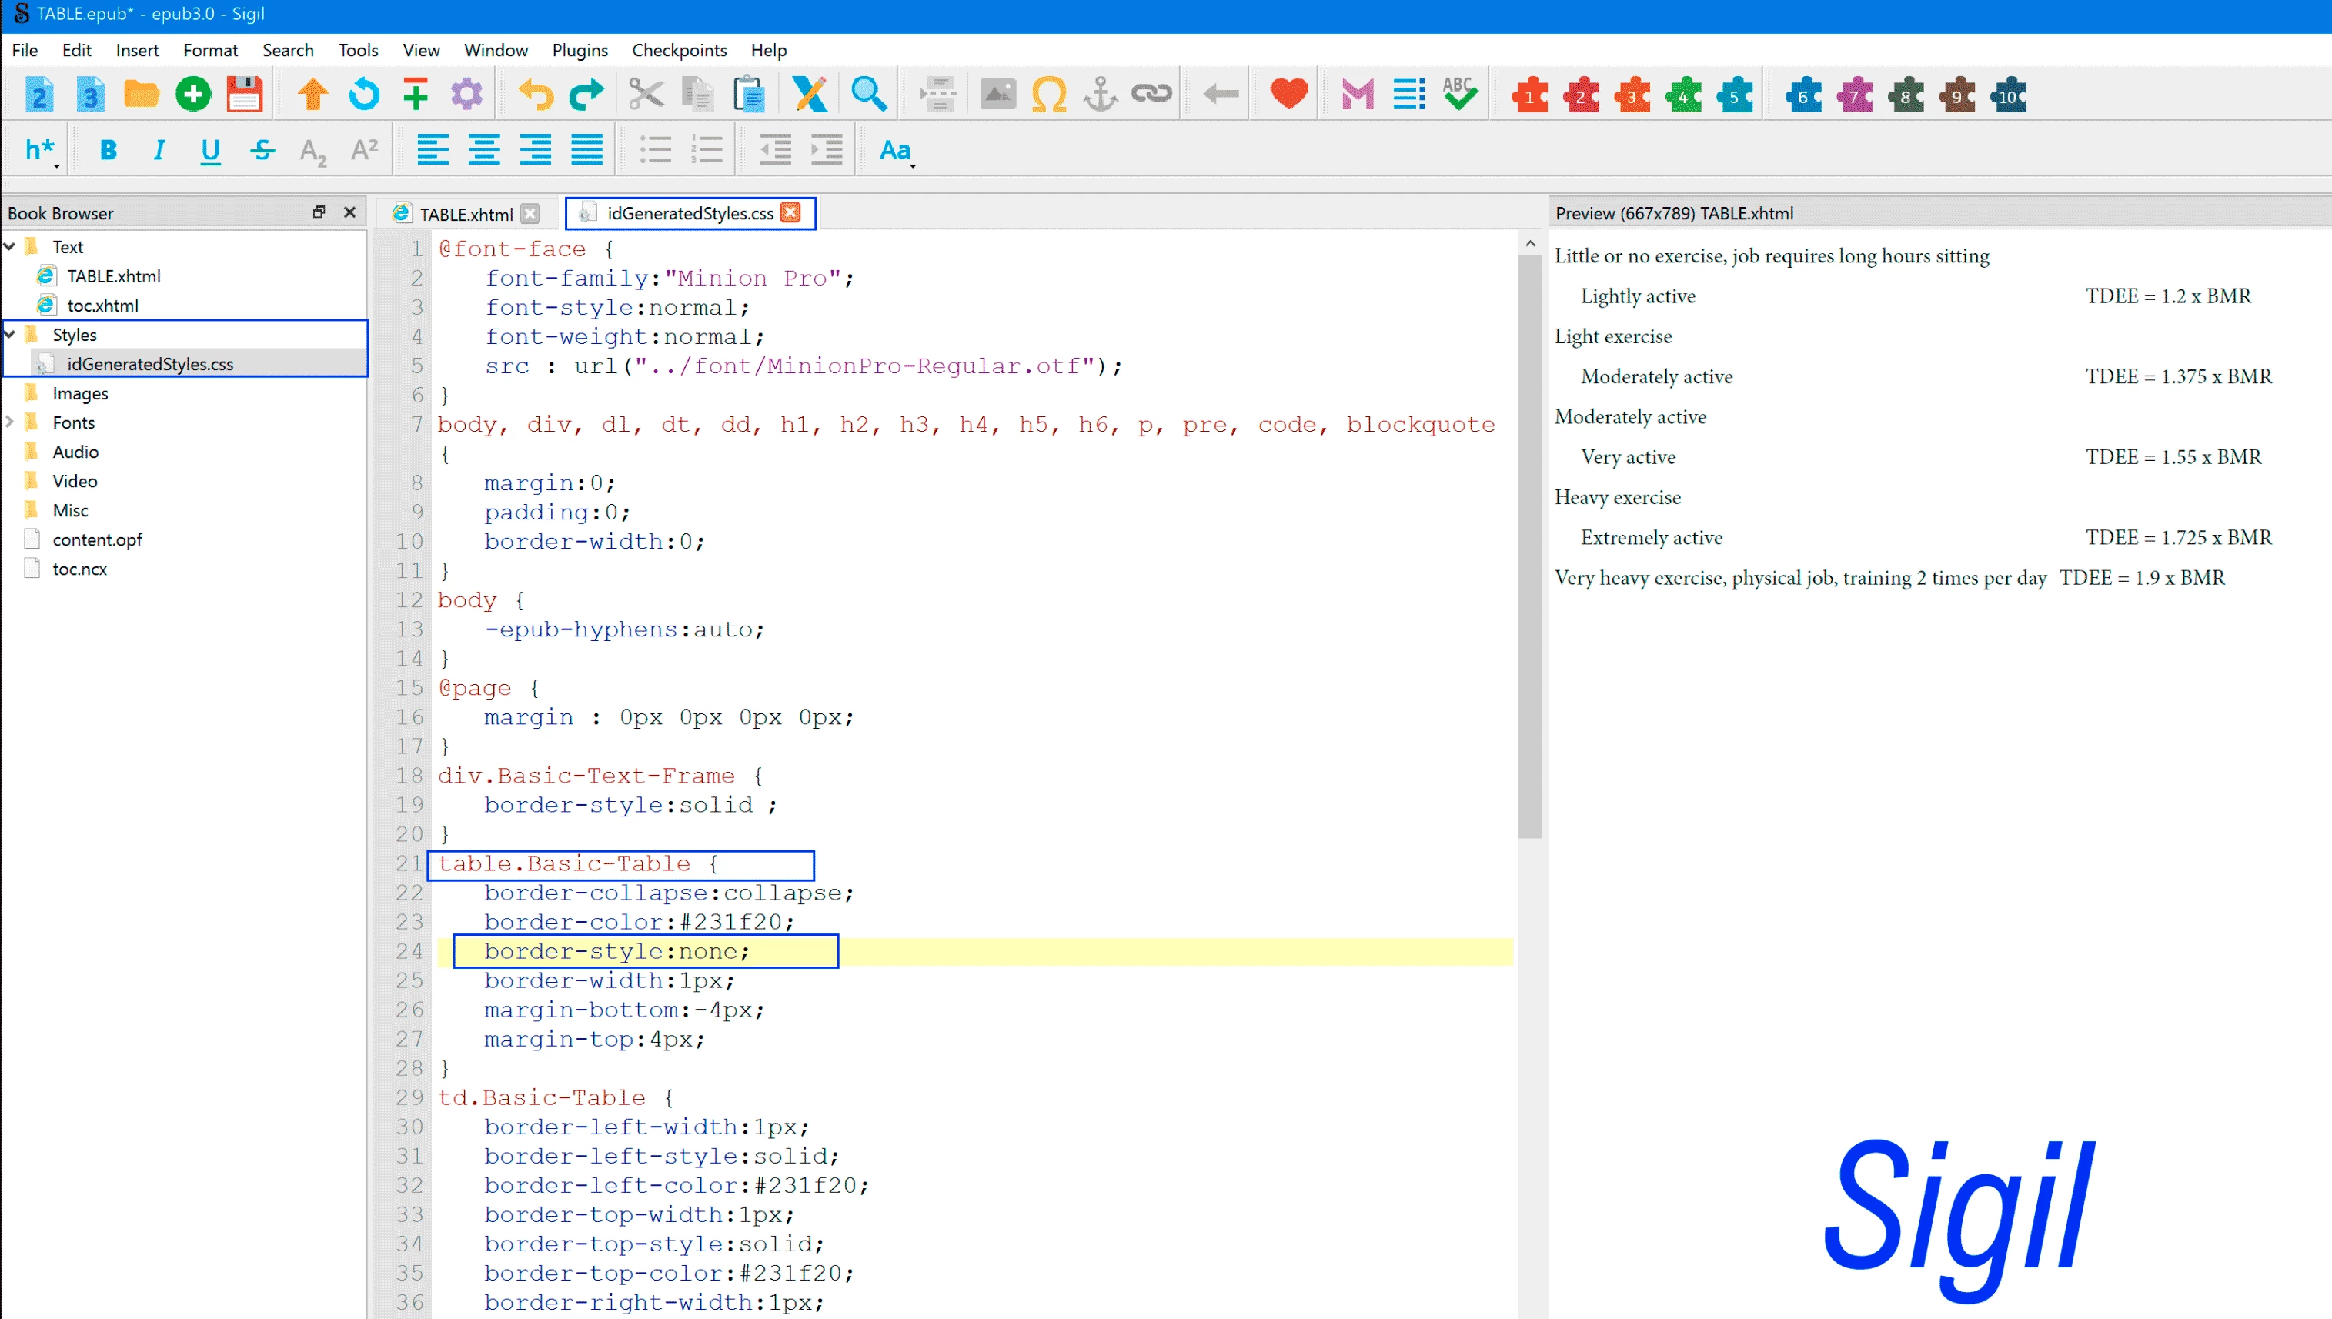Click the Insert anchor ID icon
The image size is (2332, 1319).
pyautogui.click(x=1100, y=94)
